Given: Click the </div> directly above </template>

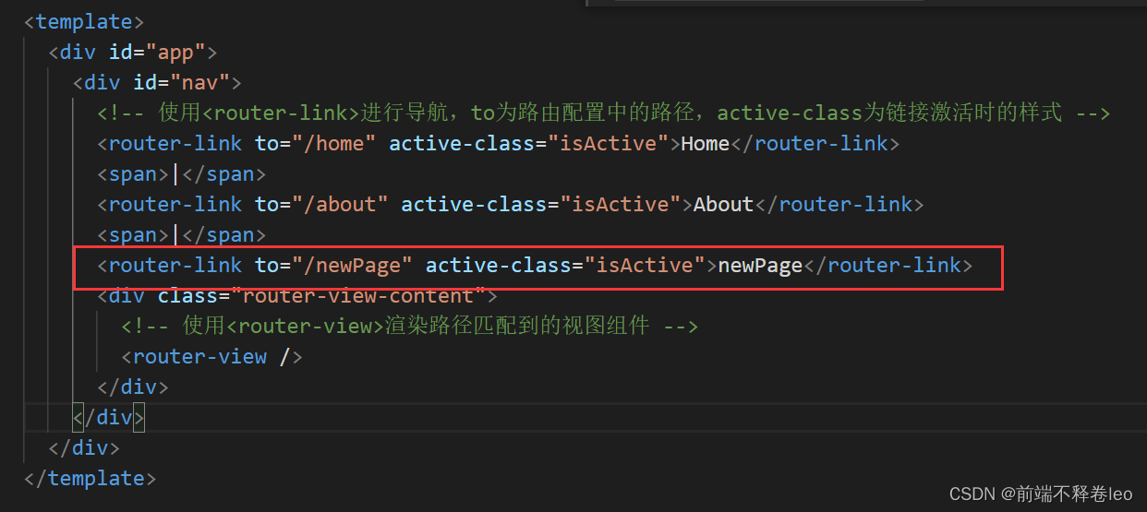Looking at the screenshot, I should pos(84,447).
